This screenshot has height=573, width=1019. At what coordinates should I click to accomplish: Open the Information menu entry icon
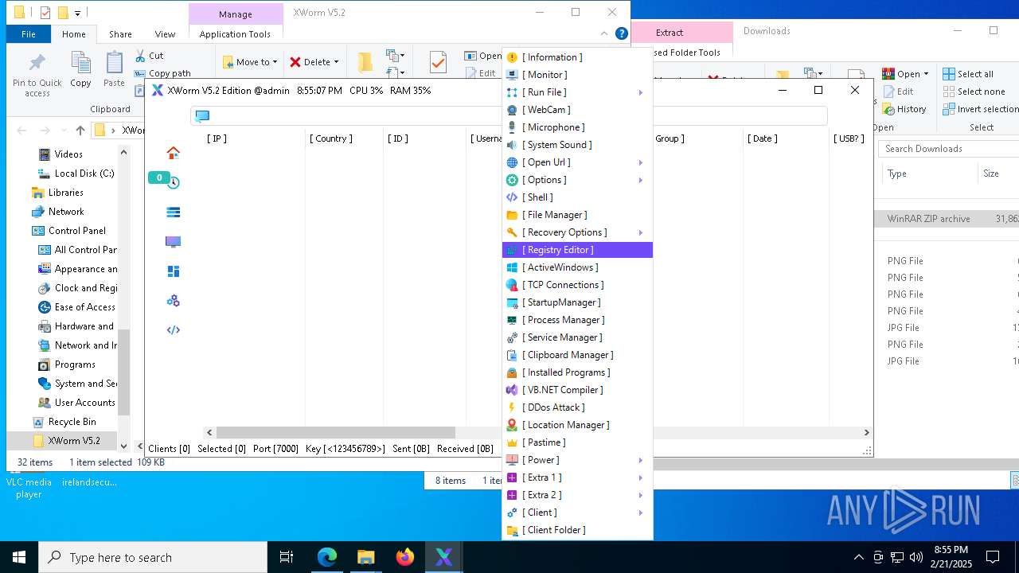[512, 57]
